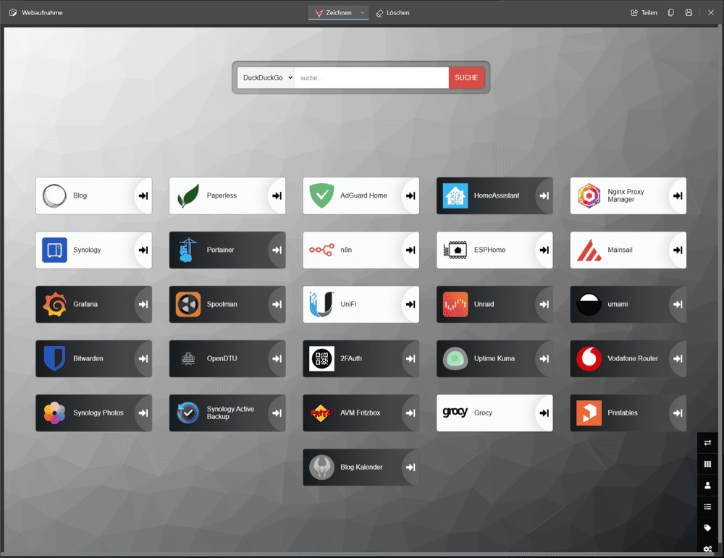The height and width of the screenshot is (558, 724).
Task: Focus the suche... search input field
Action: [x=371, y=77]
